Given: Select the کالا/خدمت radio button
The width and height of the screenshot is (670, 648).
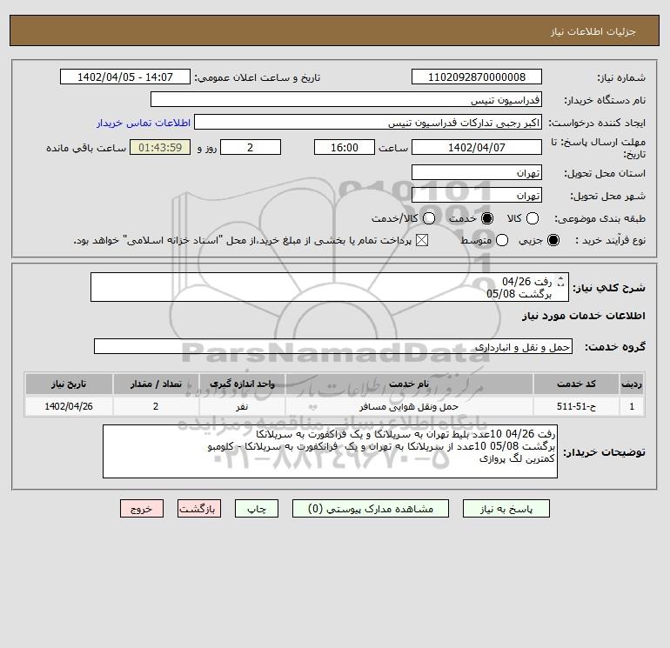Looking at the screenshot, I should point(429,218).
